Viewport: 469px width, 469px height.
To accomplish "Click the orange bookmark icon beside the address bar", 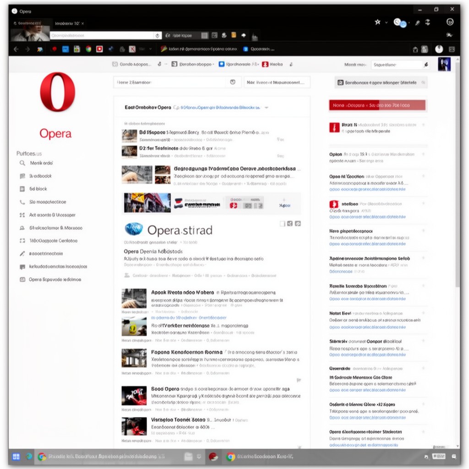I will pos(234,35).
